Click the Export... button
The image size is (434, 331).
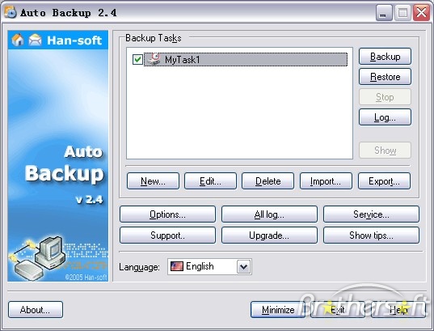pyautogui.click(x=384, y=181)
